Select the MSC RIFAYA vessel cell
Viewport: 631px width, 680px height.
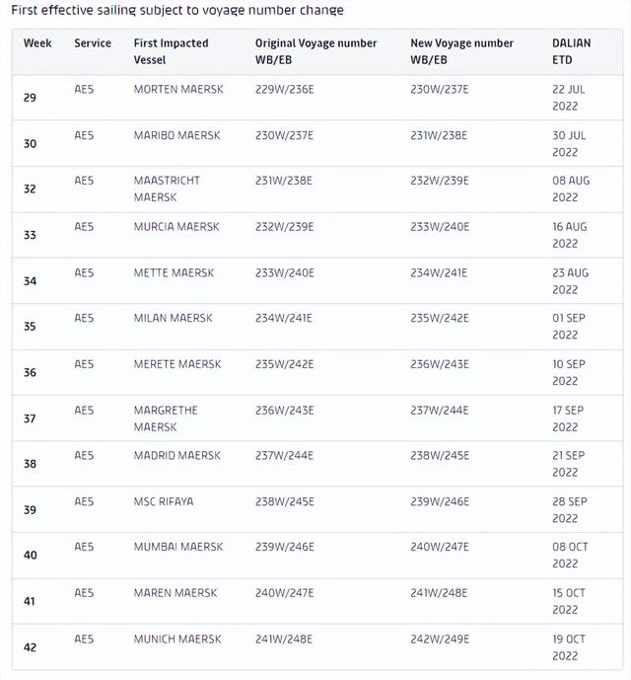(x=164, y=501)
